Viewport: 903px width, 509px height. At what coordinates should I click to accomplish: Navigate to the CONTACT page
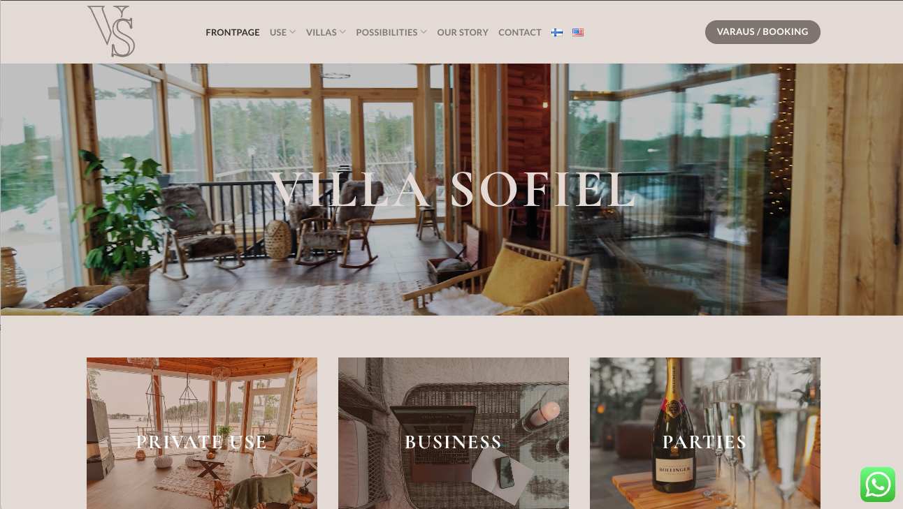click(520, 32)
